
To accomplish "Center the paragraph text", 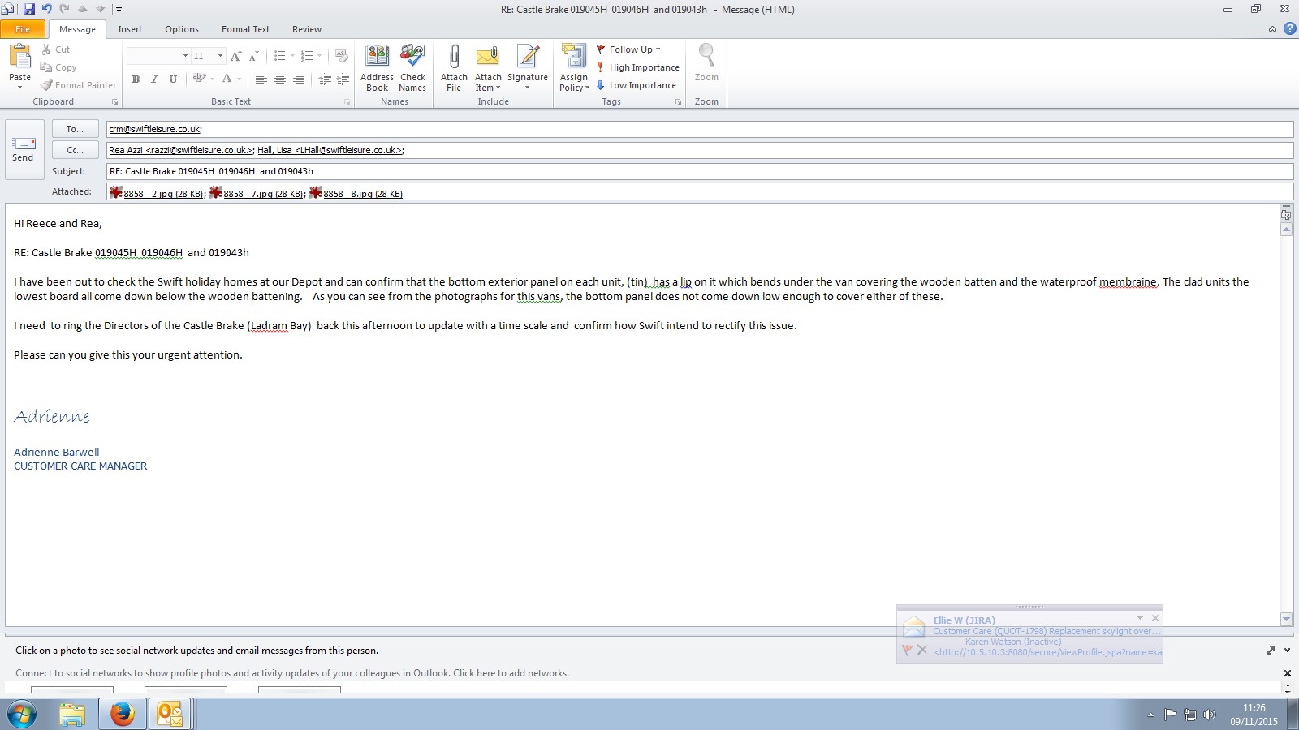I will 280,79.
